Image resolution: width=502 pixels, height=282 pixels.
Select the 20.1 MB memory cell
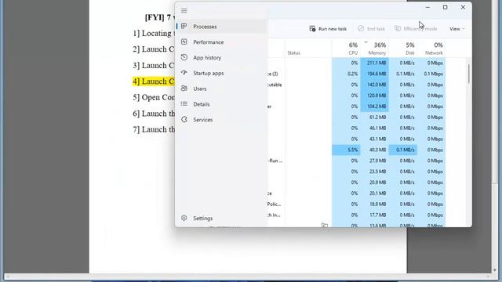point(375,193)
